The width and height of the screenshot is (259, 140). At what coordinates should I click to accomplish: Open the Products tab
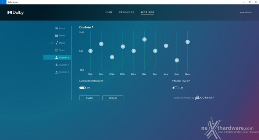coord(127,12)
